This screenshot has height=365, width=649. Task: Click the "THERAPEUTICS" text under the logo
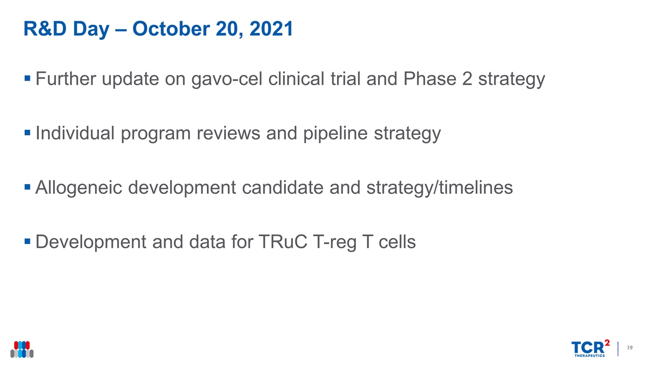pos(588,355)
